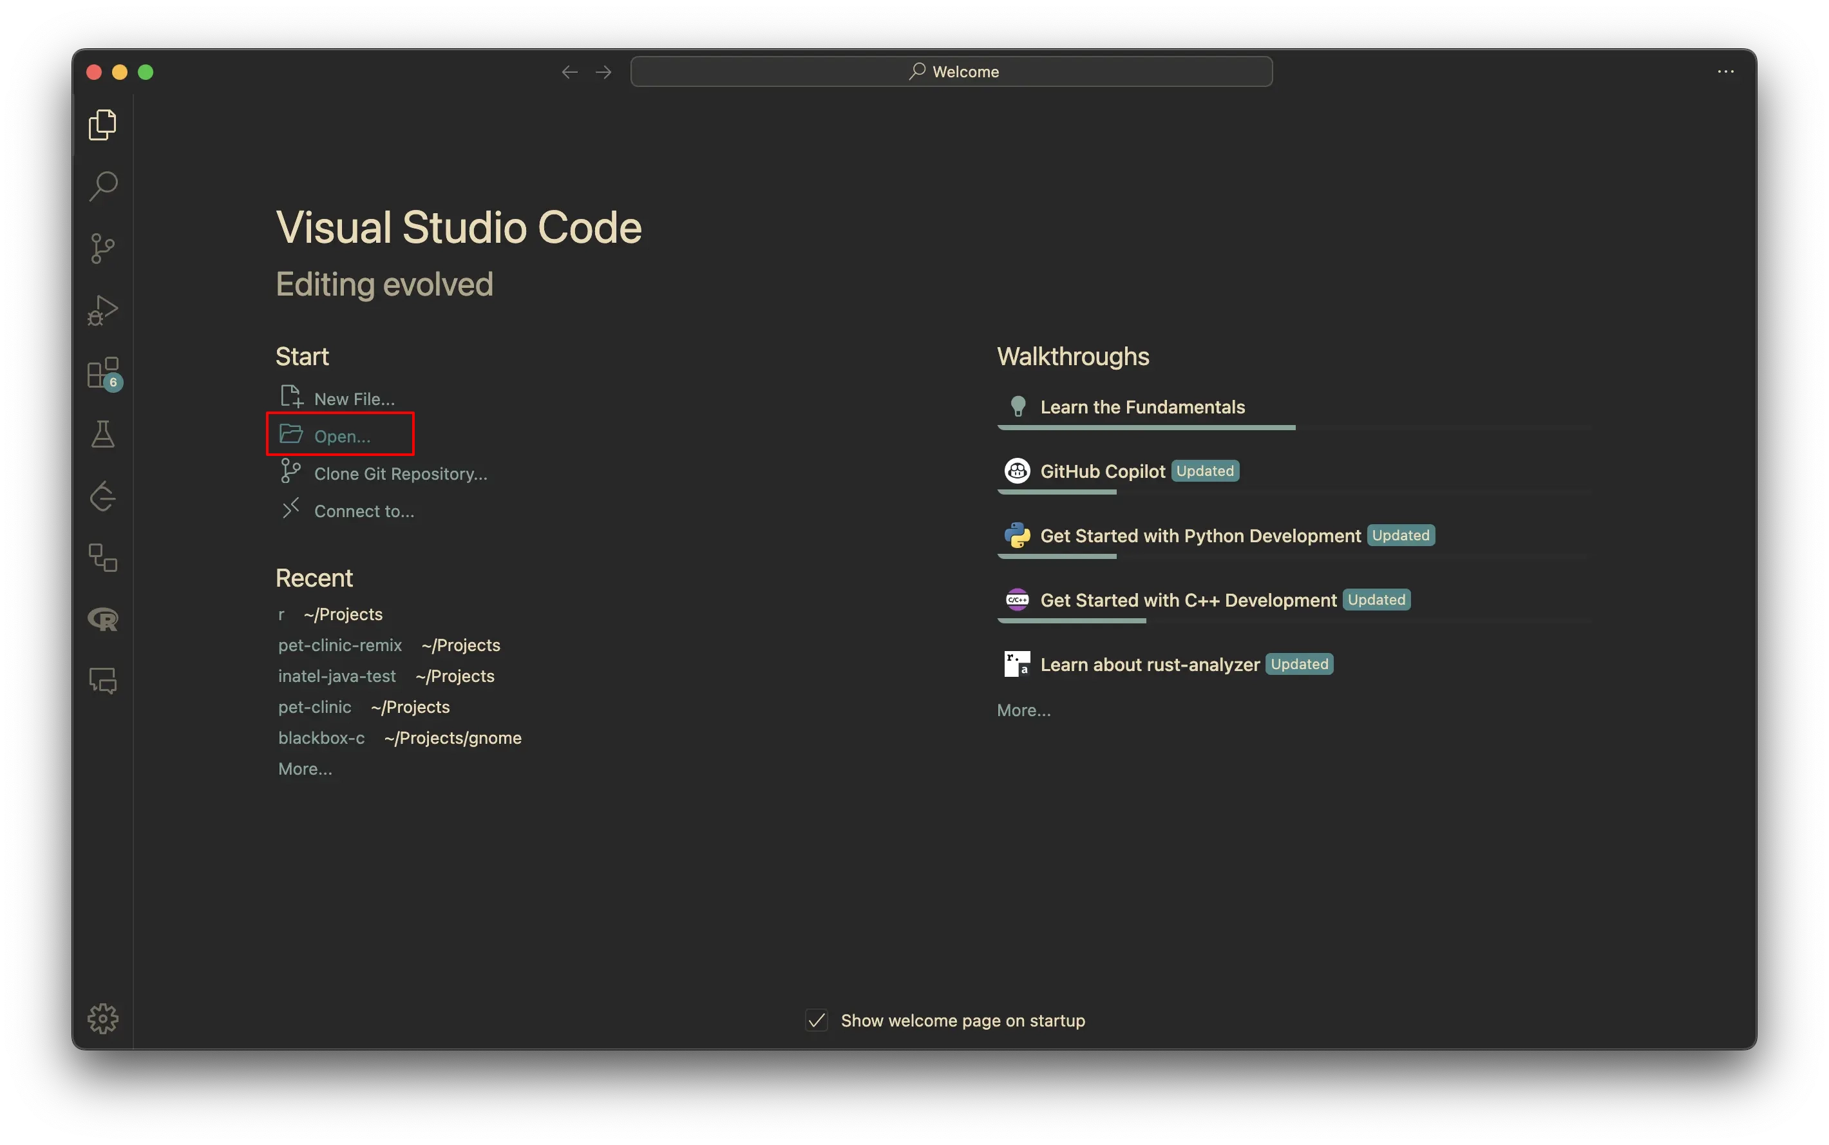The image size is (1829, 1145).
Task: Open the chat comments icon in activity bar
Action: tap(102, 681)
